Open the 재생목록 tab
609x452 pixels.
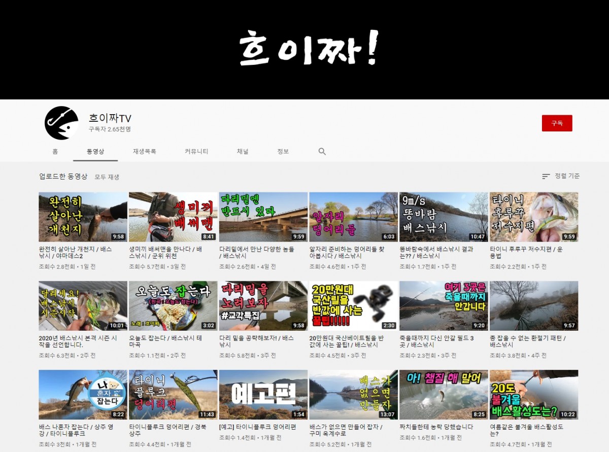click(145, 152)
